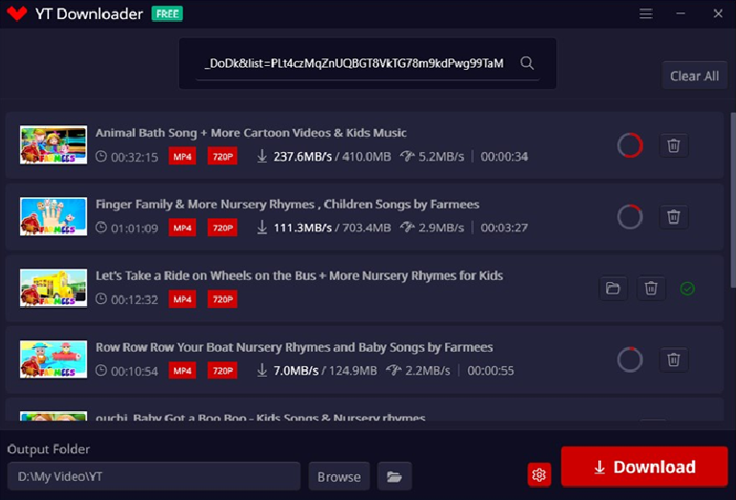The image size is (736, 500).
Task: Click Browse to choose output folder
Action: [339, 476]
